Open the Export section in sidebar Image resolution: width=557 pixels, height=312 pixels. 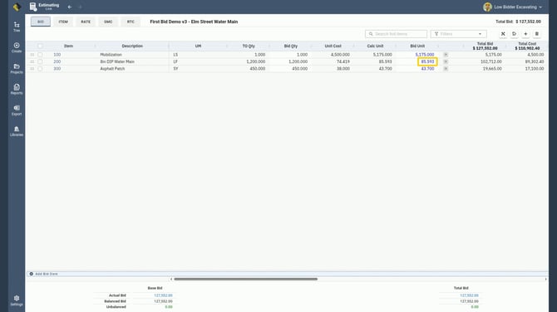(x=17, y=110)
